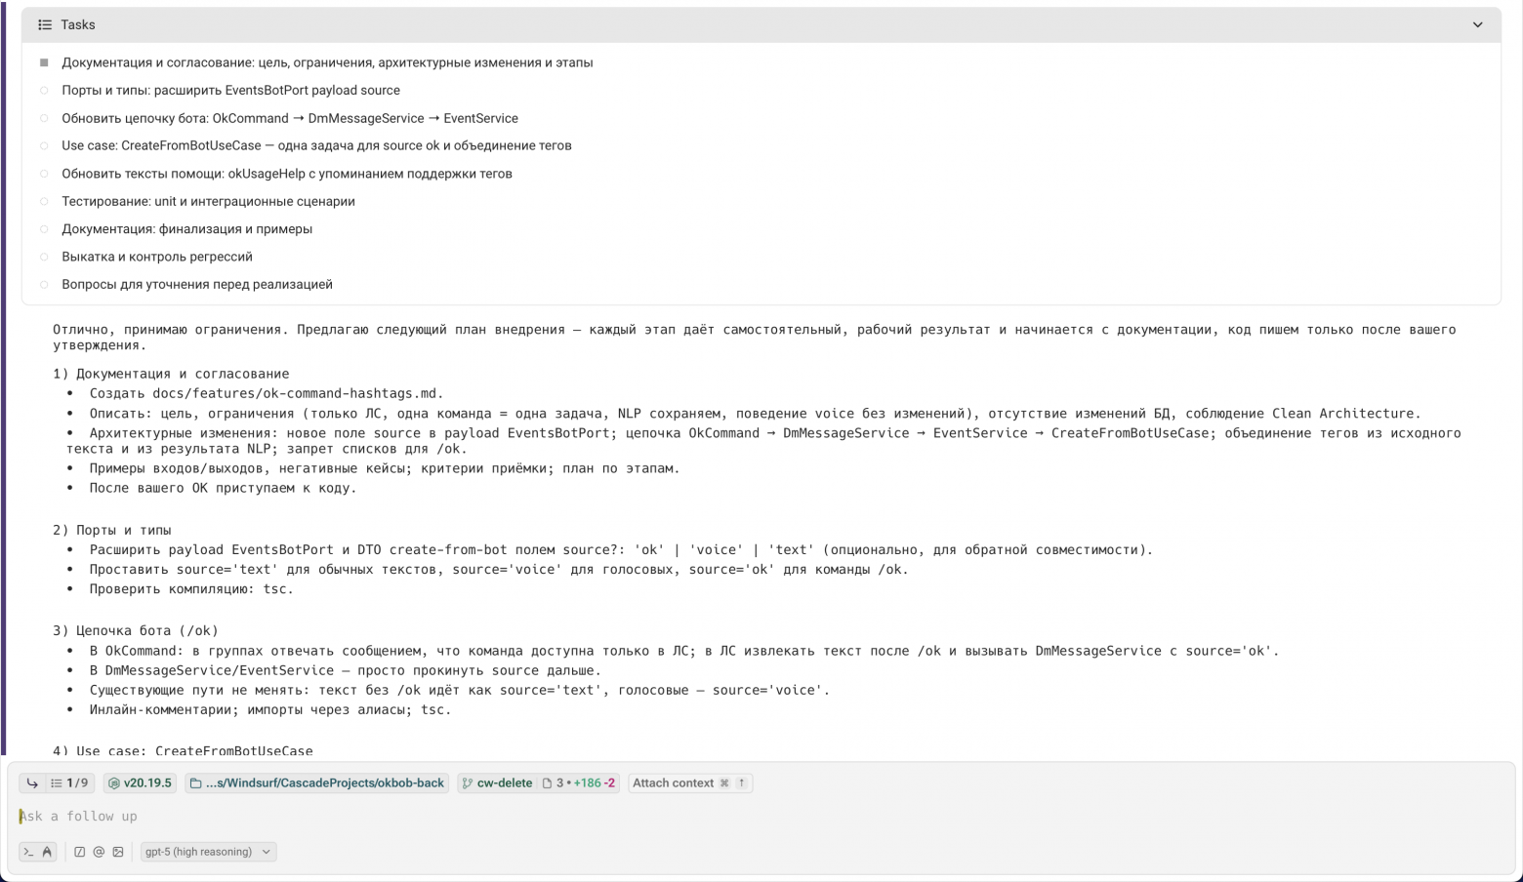
Task: Click the cw-delete git branch chip
Action: coord(497,782)
